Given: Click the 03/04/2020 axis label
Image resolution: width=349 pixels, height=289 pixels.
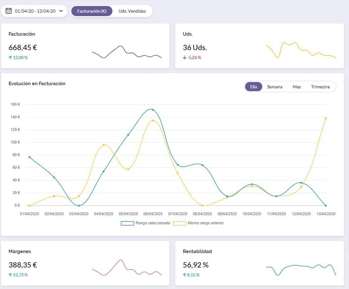Looking at the screenshot, I should [79, 214].
